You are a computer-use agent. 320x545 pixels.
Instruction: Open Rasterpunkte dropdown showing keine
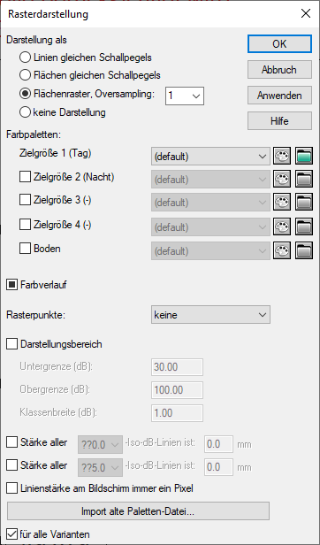[x=210, y=315]
